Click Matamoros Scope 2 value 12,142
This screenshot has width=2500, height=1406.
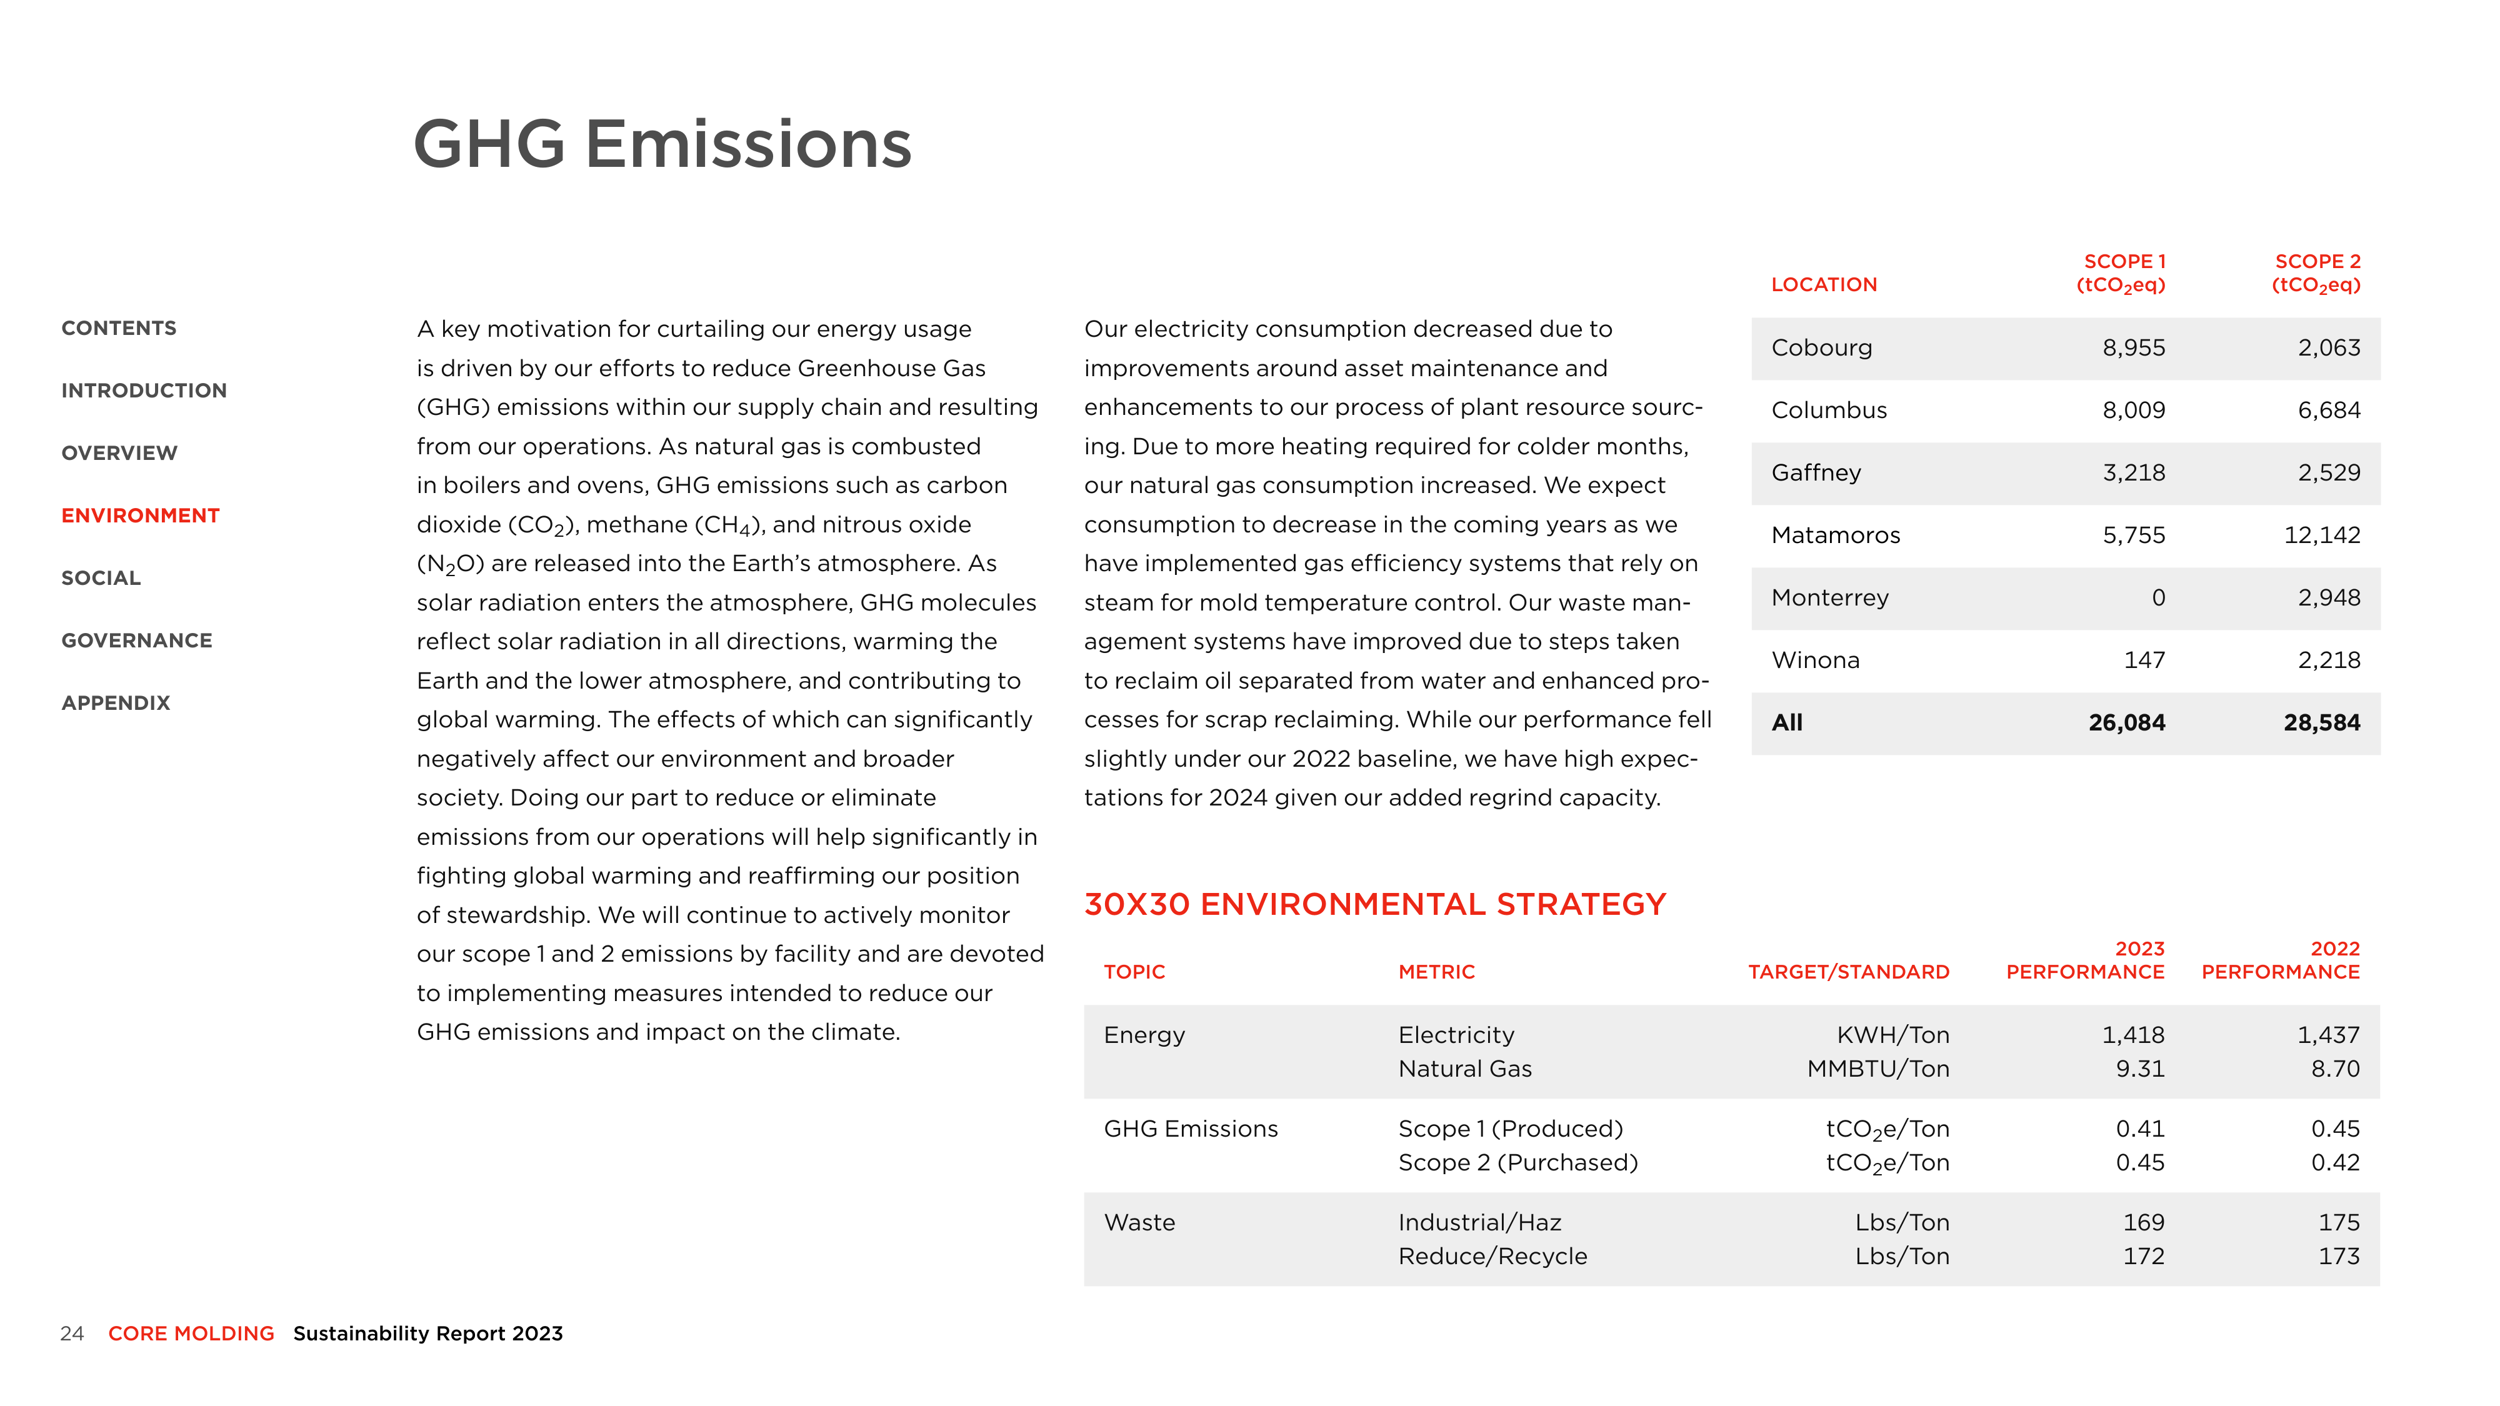[2321, 535]
